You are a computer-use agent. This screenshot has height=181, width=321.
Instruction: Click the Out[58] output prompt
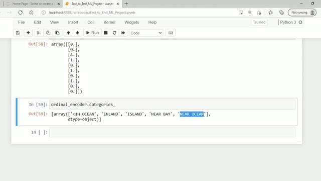[x=38, y=44]
